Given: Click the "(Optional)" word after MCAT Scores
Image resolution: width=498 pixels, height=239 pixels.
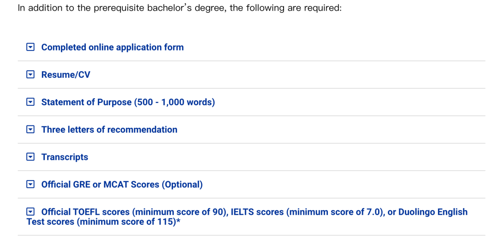Looking at the screenshot, I should pyautogui.click(x=182, y=185).
